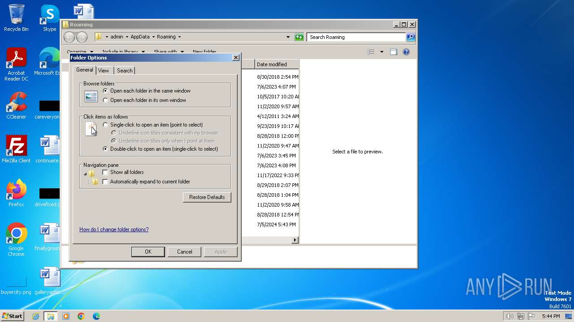This screenshot has width=574, height=322.
Task: Select row dated 4/12/2011 3:24 AM
Action: [277, 116]
